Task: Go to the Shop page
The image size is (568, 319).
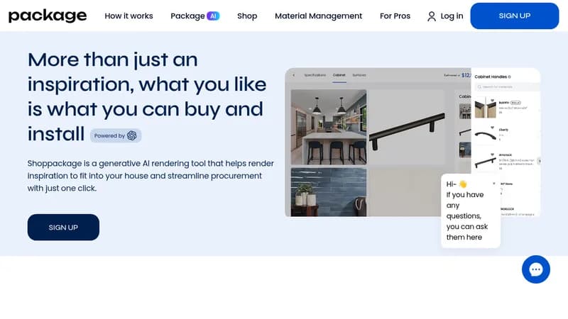Action: click(x=247, y=16)
